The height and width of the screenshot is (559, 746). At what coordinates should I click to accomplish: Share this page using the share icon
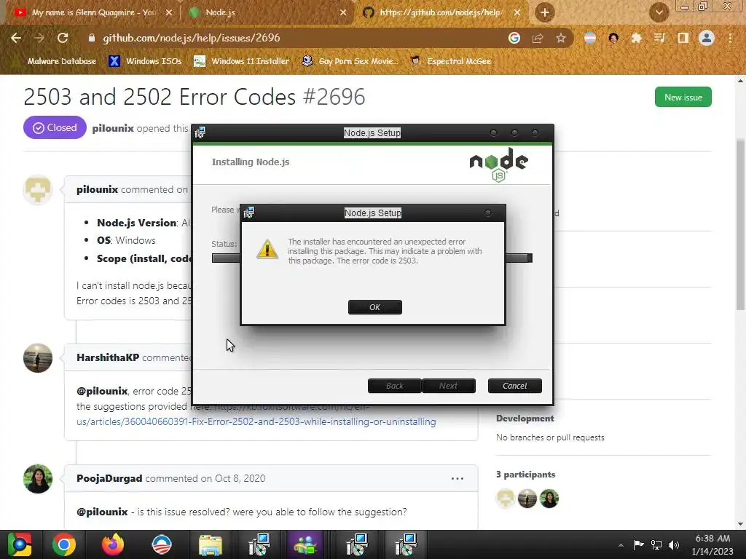[x=538, y=38]
